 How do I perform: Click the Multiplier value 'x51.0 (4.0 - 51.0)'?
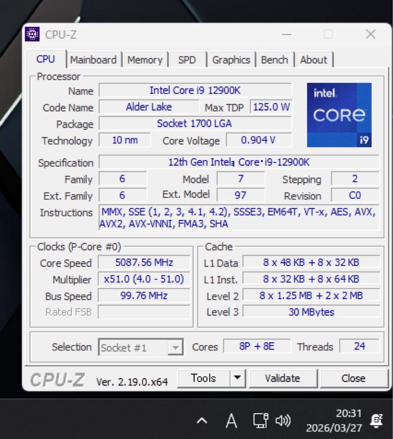click(144, 279)
